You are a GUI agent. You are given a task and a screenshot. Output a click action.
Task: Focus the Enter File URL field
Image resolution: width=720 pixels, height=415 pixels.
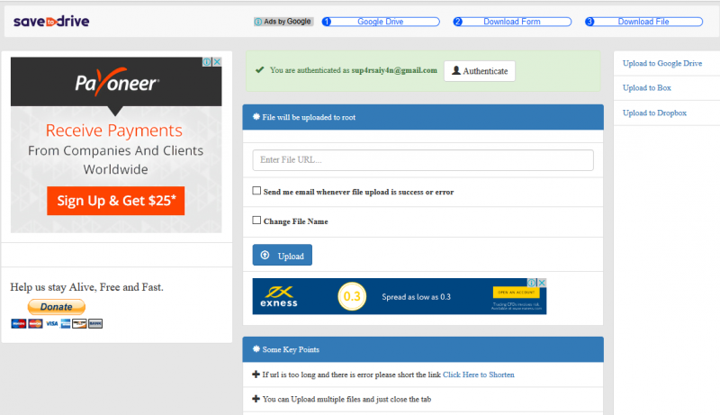pos(423,159)
